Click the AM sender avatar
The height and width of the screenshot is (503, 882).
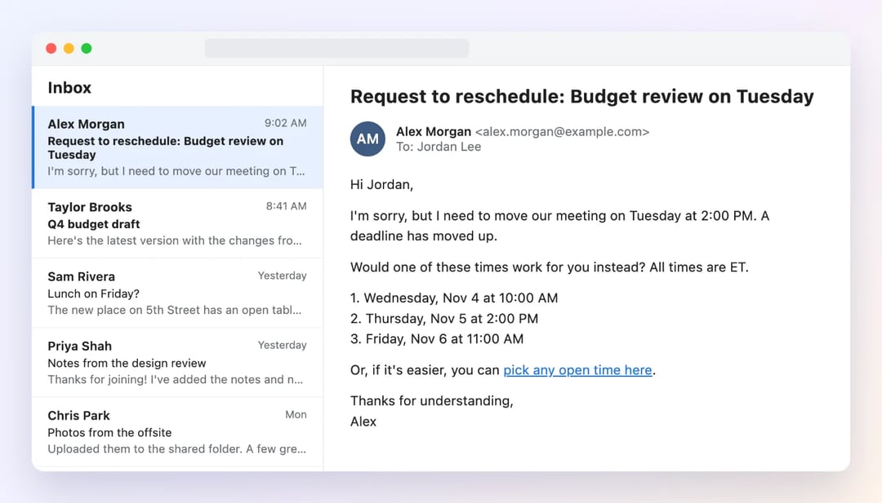click(x=367, y=139)
